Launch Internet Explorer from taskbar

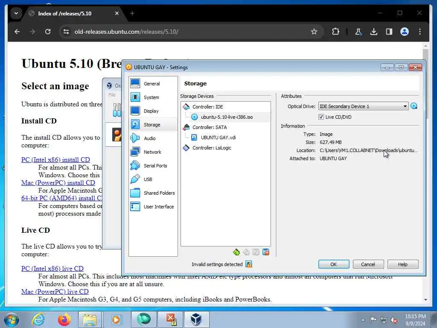click(38, 319)
